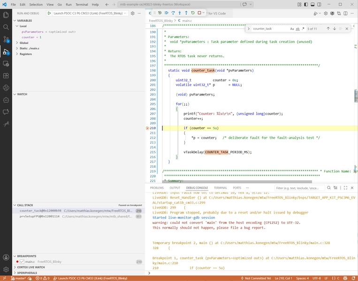Split the editor to the right
Viewport: 358px width, 281px height.
(345, 14)
